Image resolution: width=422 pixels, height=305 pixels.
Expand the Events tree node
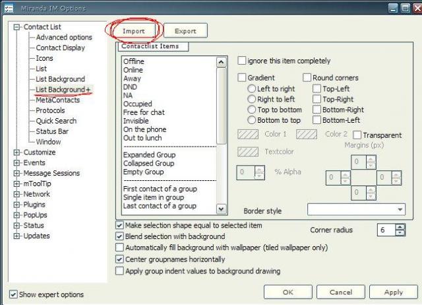16,163
